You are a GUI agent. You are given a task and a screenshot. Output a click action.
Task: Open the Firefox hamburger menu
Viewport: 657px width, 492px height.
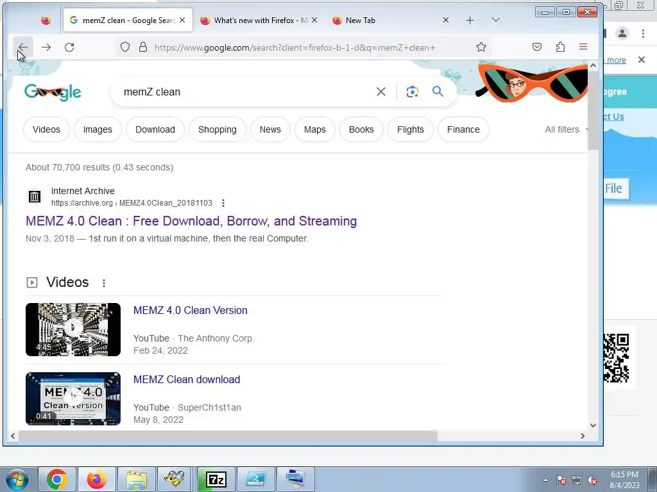tap(583, 47)
